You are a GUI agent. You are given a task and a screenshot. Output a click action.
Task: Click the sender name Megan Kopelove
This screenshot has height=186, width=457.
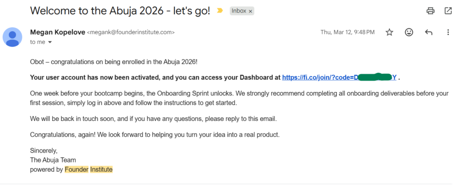point(57,32)
